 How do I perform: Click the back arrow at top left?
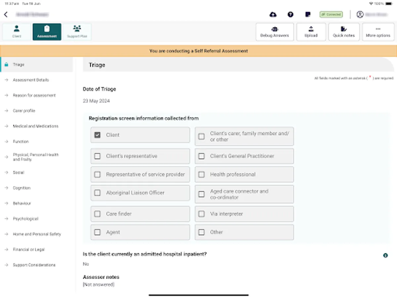[x=6, y=15]
